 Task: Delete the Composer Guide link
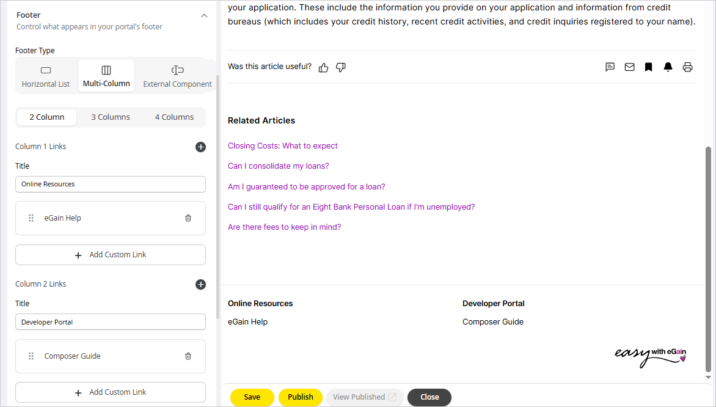[x=188, y=356]
